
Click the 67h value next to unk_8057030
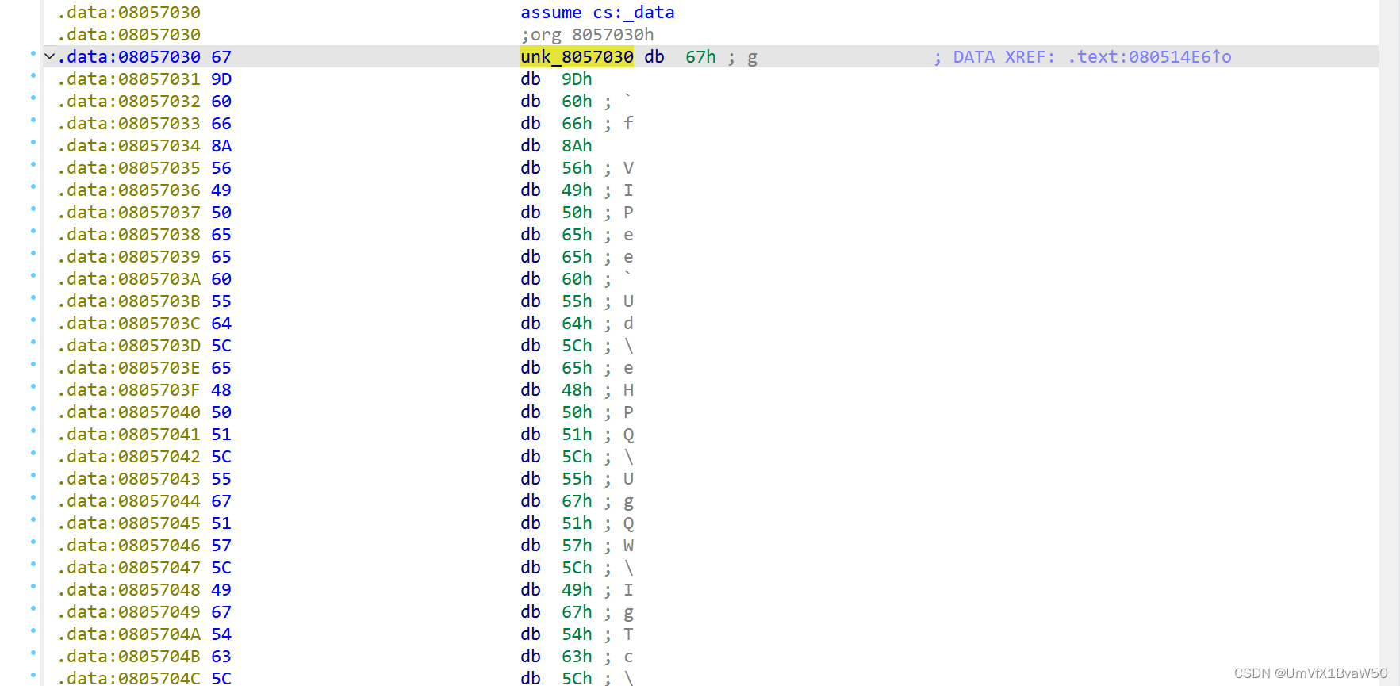(x=700, y=56)
